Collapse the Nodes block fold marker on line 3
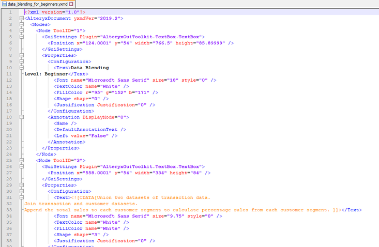Viewport: 379px width, 247px height. pos(22,24)
